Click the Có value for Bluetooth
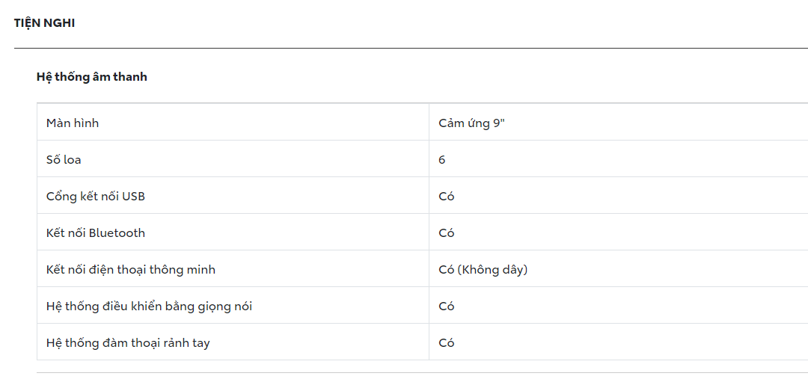The height and width of the screenshot is (385, 808). click(447, 232)
